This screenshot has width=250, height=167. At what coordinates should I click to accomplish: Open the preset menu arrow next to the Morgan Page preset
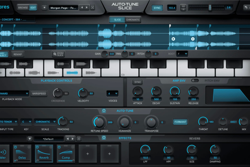pos(44,7)
